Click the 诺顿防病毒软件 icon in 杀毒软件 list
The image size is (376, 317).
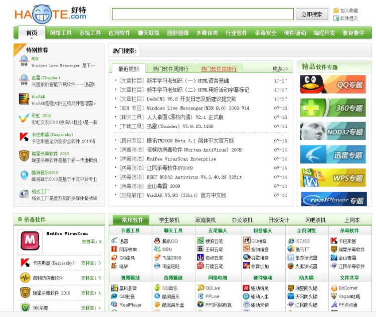[x=25, y=278]
